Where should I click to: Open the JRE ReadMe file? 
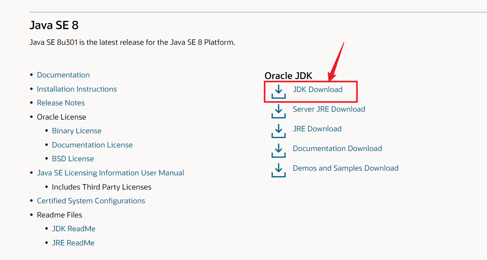(73, 243)
